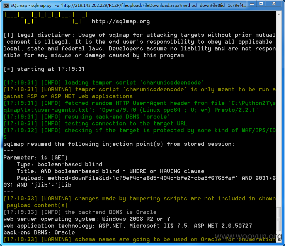
Task: Maximize the SQLmap console window
Action: (x=261, y=4)
